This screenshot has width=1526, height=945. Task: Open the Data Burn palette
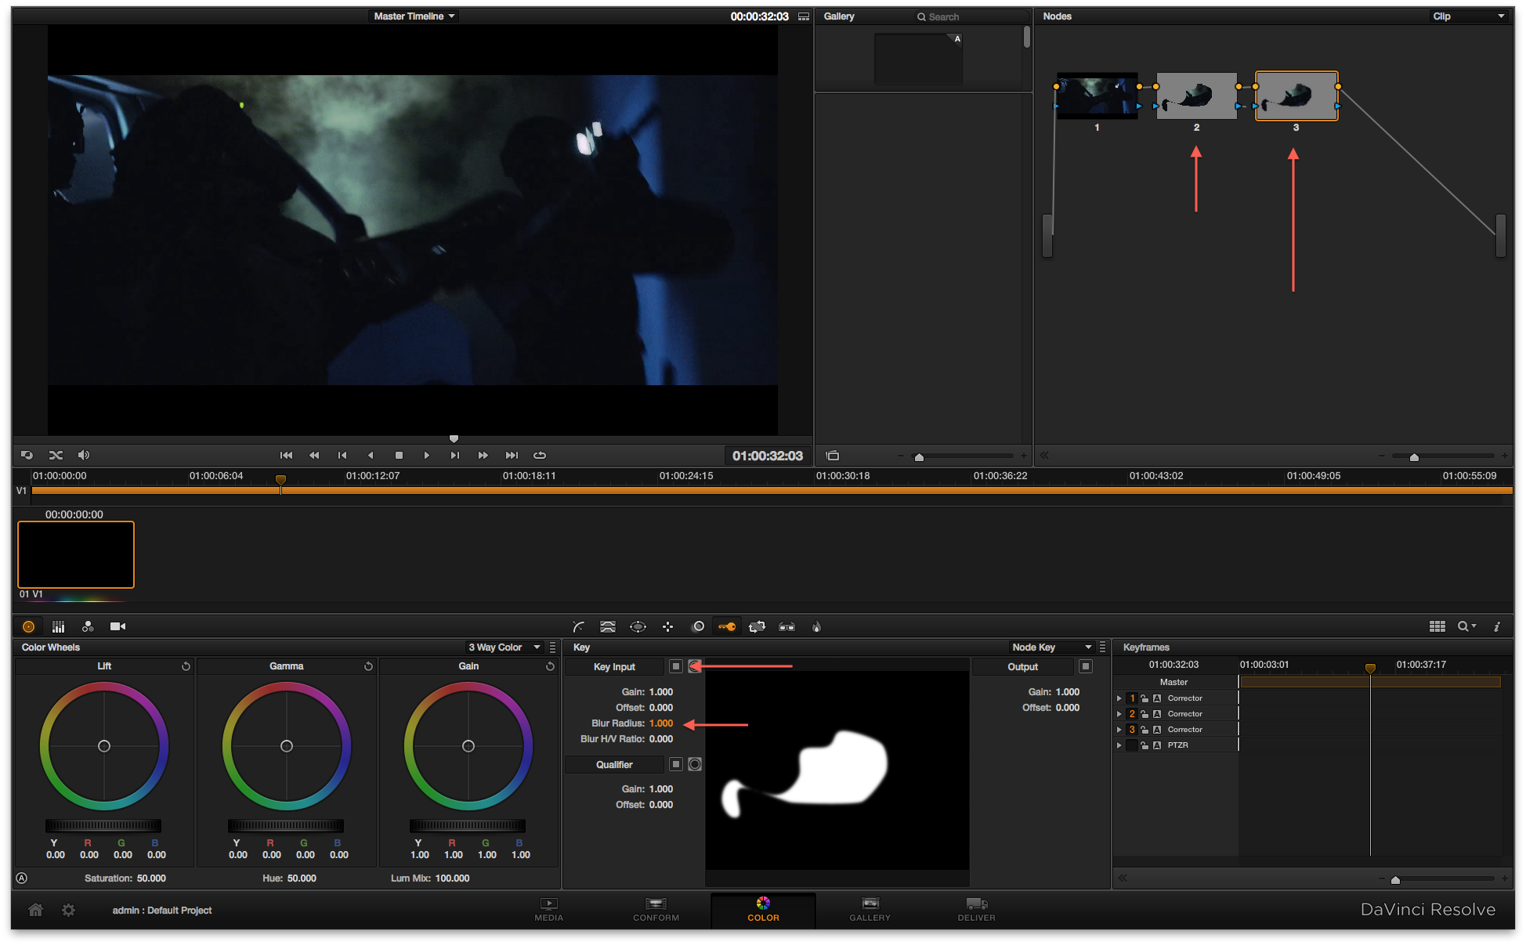click(x=816, y=626)
